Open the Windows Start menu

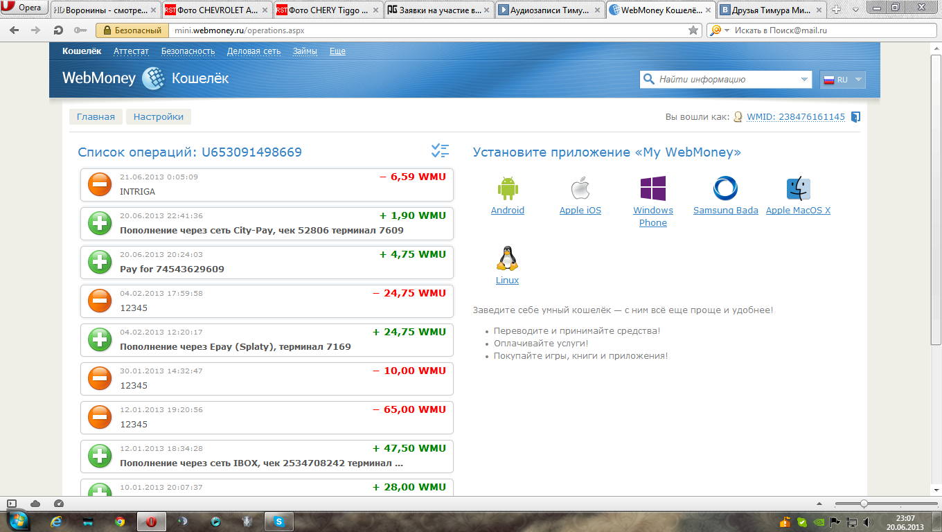(19, 521)
